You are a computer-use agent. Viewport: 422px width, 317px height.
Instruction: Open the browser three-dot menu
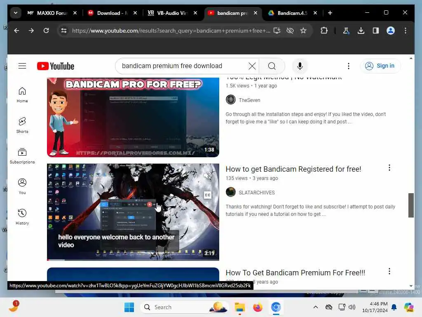(406, 31)
